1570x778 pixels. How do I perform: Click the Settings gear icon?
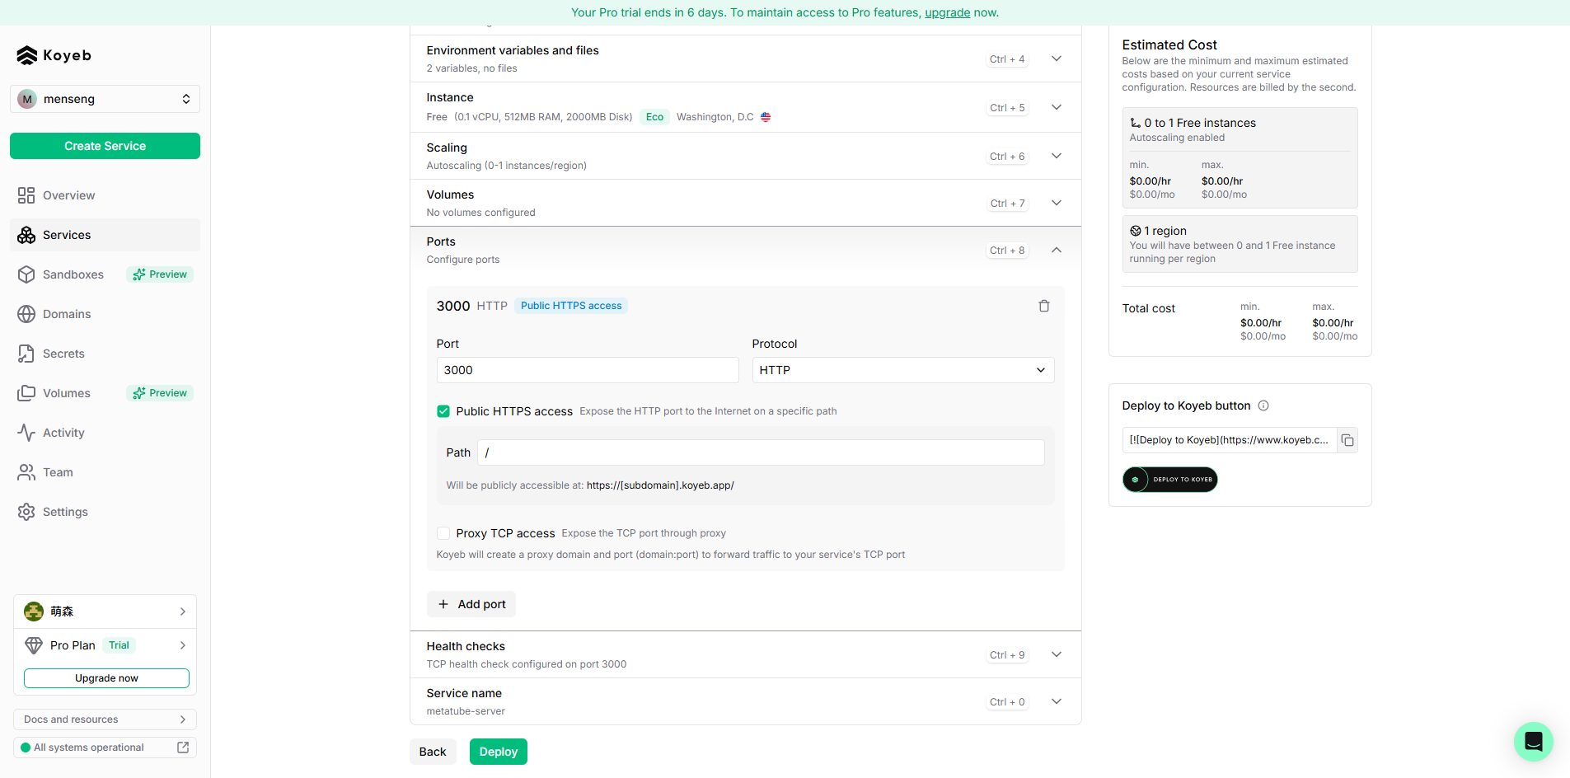tap(26, 512)
